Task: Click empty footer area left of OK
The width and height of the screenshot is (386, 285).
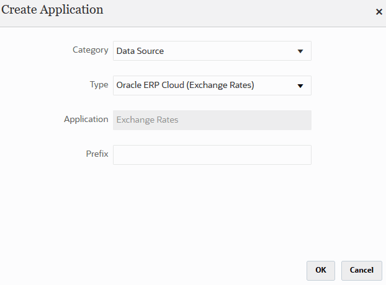Action: (x=155, y=270)
